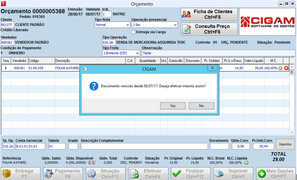Select product code 01.00.055 in the grid
The image size is (297, 180).
point(36,68)
